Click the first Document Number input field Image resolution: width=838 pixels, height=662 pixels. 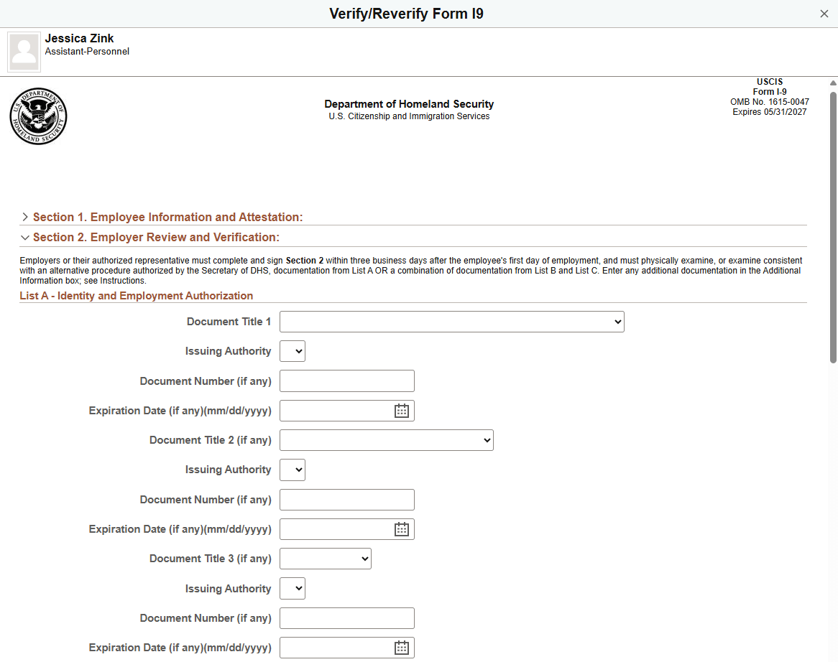pyautogui.click(x=346, y=381)
